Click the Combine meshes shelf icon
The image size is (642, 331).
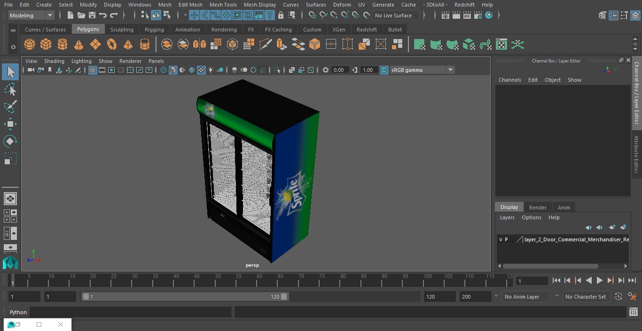(167, 45)
